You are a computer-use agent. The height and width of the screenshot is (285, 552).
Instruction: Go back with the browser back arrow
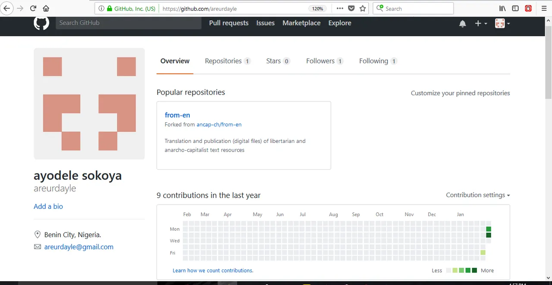(6, 8)
